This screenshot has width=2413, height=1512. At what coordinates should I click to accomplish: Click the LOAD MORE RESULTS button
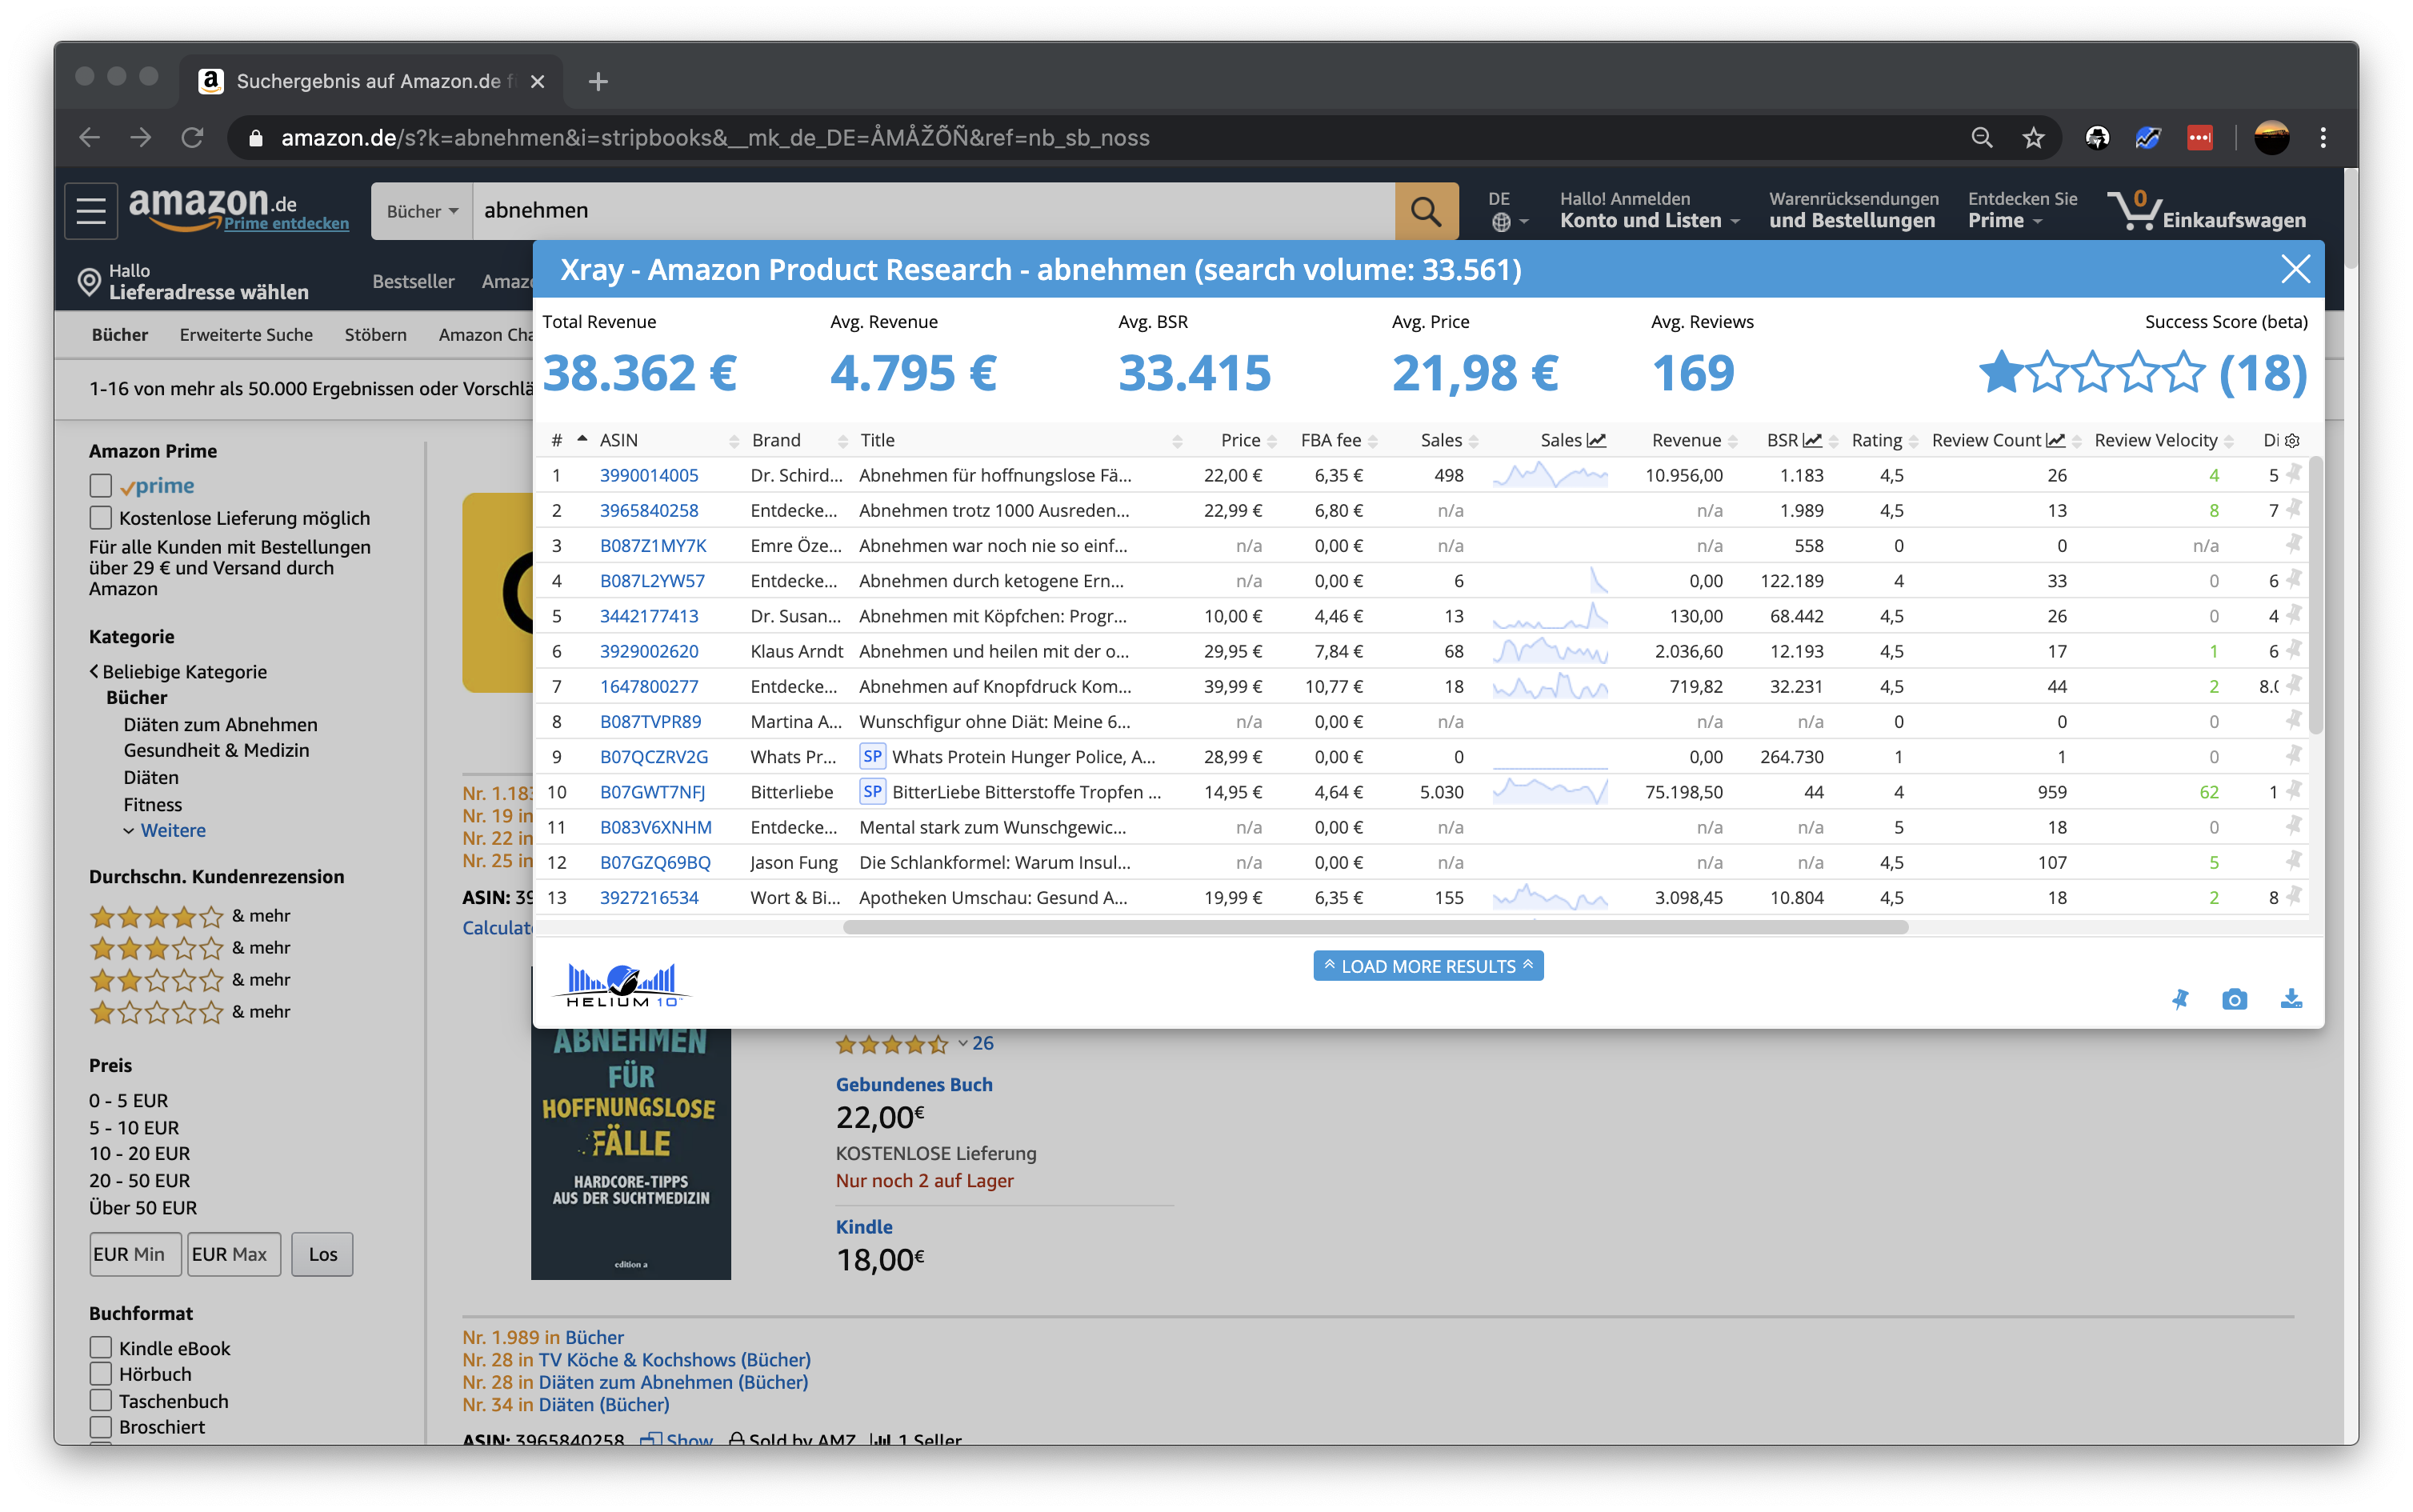[x=1428, y=966]
